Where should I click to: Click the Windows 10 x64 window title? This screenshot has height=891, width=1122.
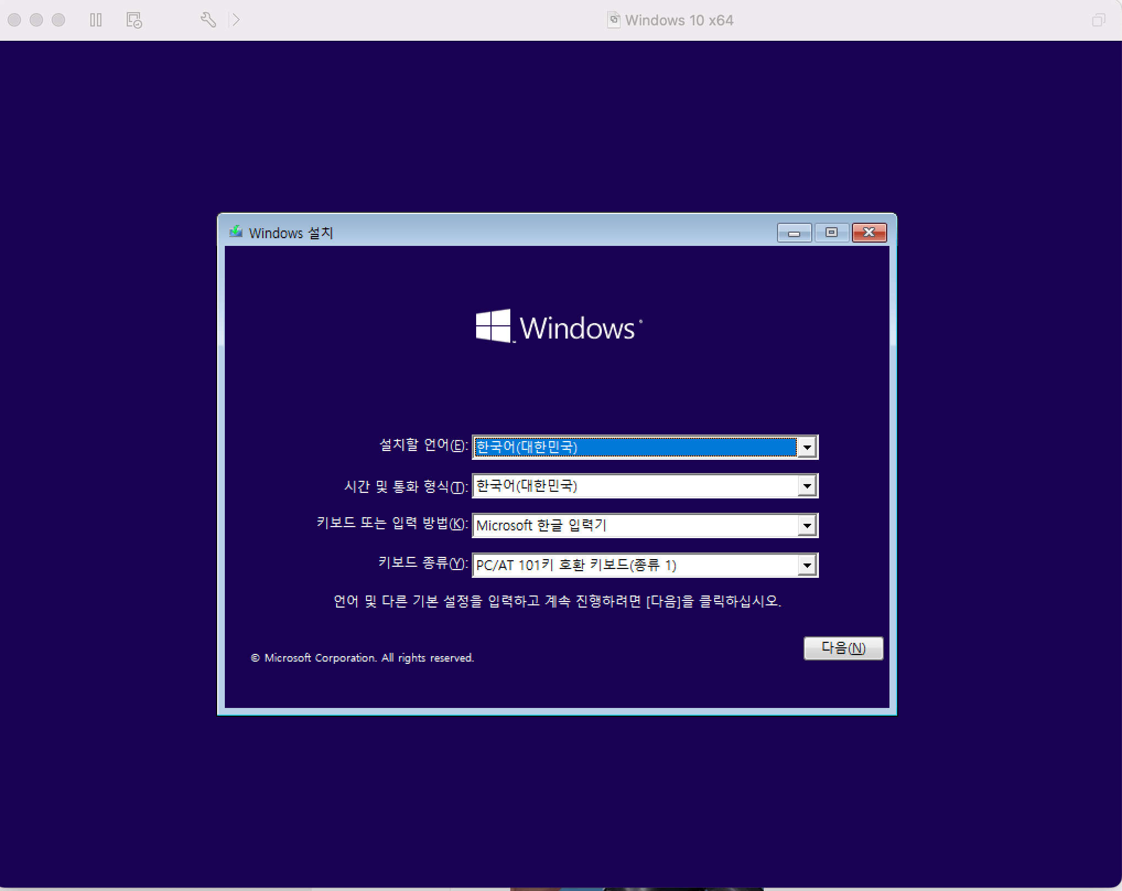coord(679,20)
